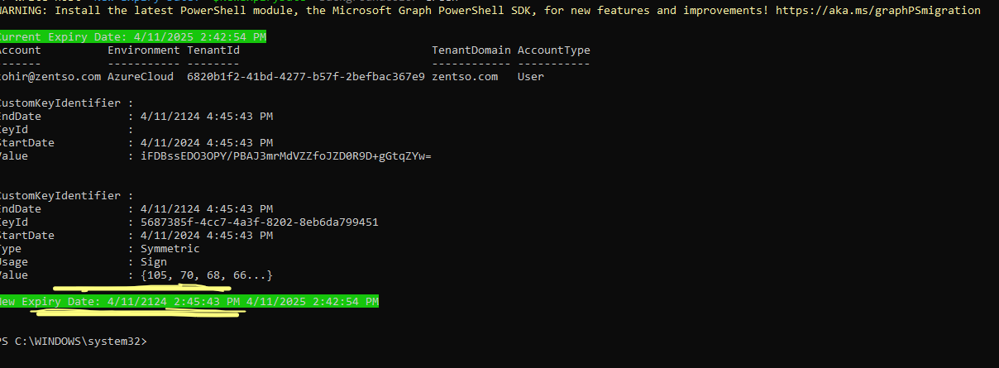This screenshot has width=999, height=368.
Task: Click the tenant GUID starting with 6820b1f2
Action: [306, 76]
